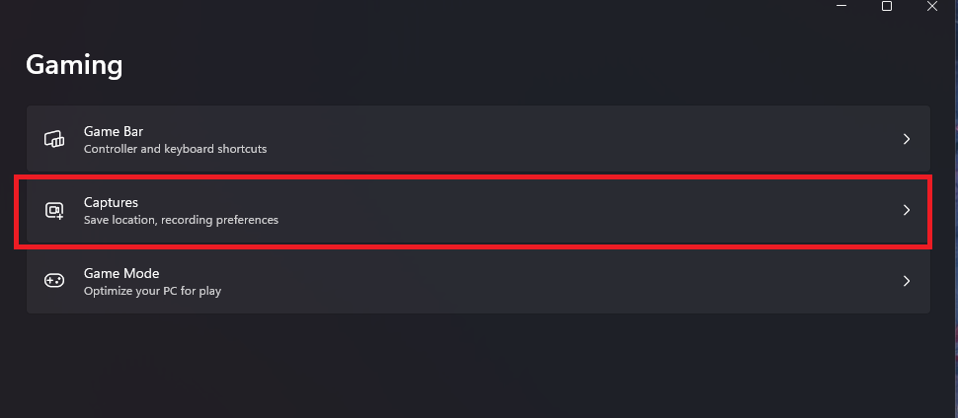Viewport: 958px width, 418px height.
Task: Expand Captures with the right chevron
Action: click(x=907, y=210)
